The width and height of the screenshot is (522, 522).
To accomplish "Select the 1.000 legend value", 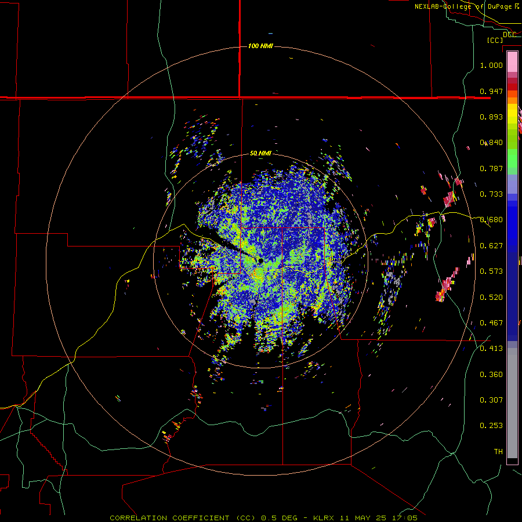I will [x=491, y=65].
